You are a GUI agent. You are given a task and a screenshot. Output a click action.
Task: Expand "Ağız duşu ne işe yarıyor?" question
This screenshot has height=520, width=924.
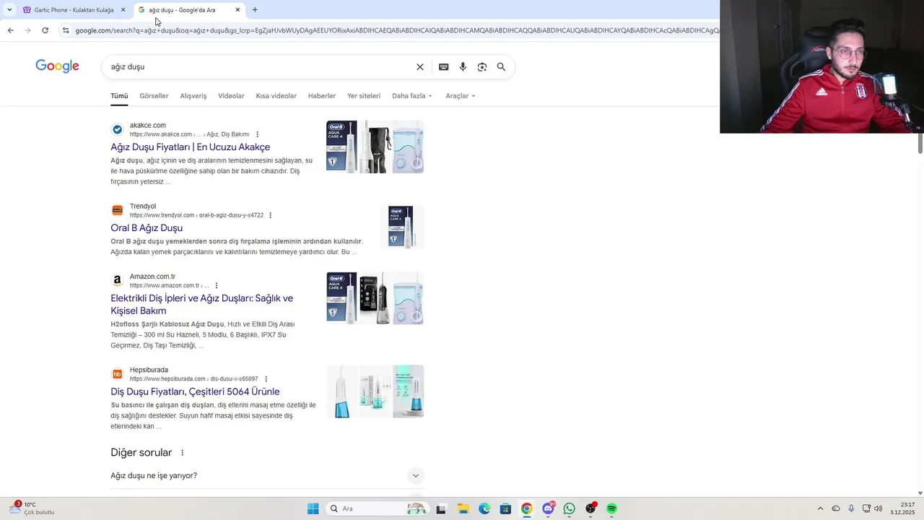point(266,475)
